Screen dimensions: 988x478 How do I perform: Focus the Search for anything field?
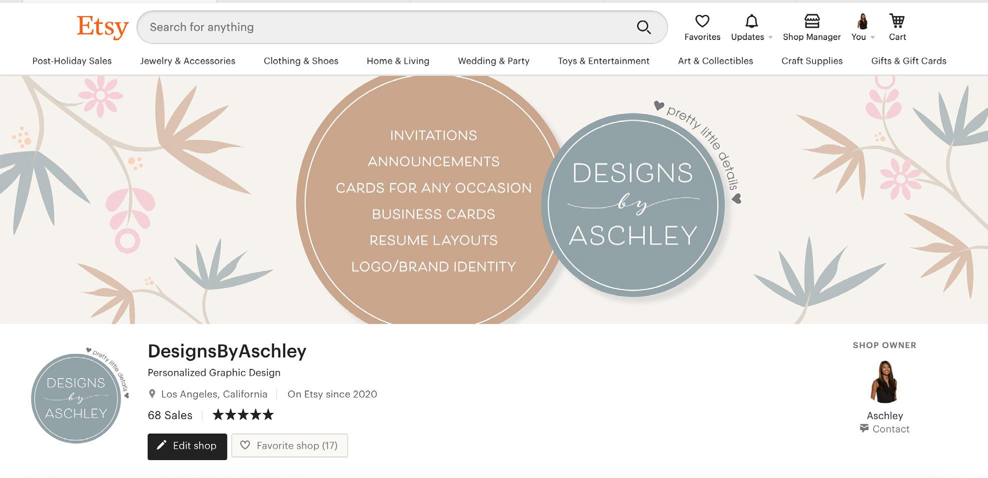coord(402,27)
